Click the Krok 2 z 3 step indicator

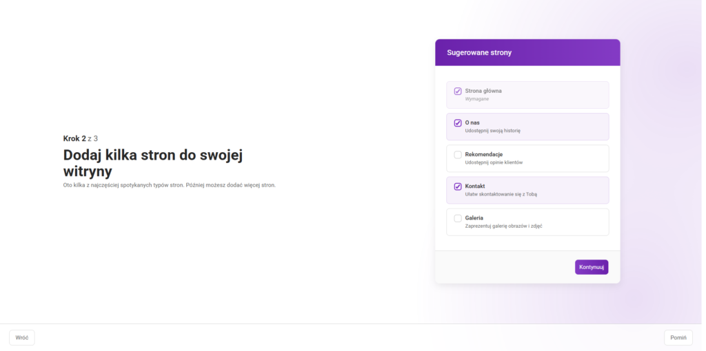click(85, 138)
